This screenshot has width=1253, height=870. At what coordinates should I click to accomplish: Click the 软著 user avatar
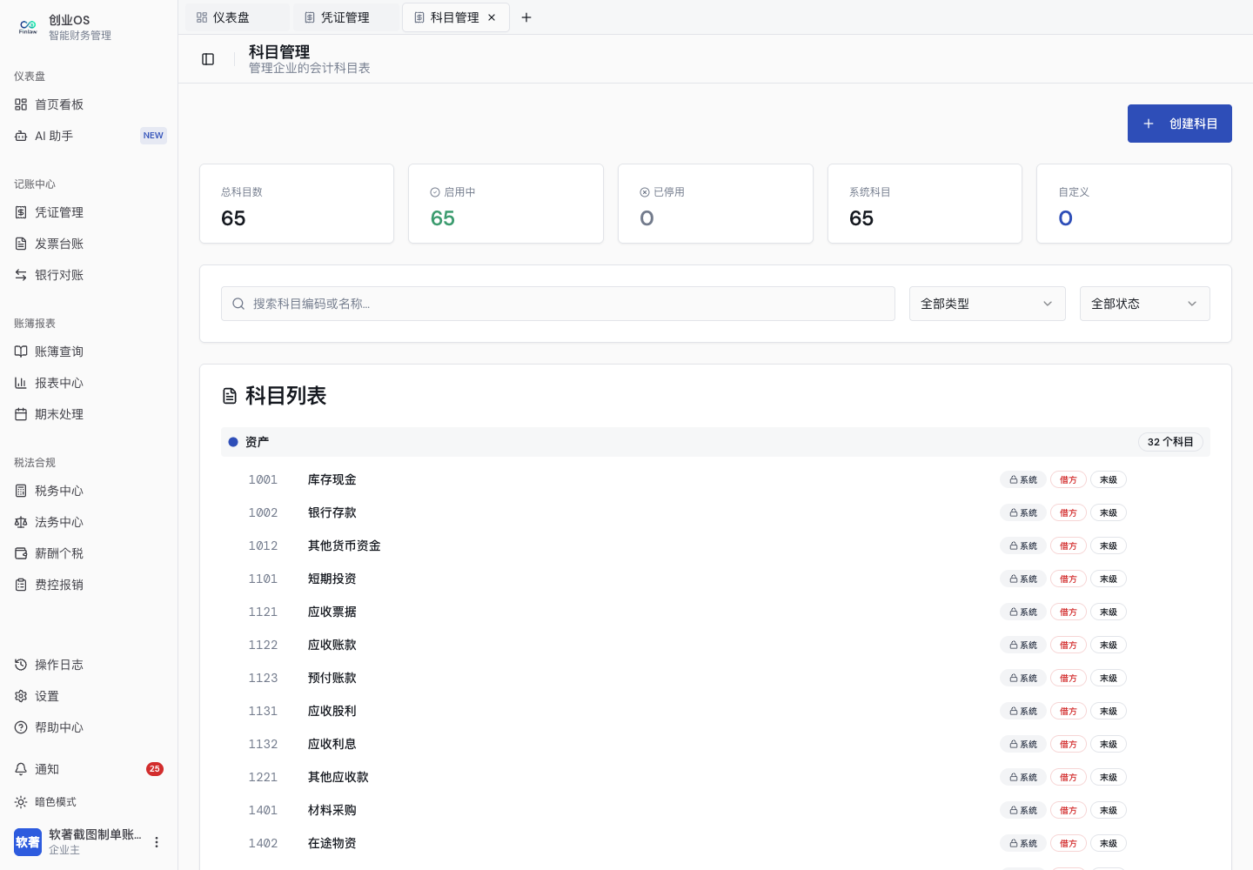tap(28, 842)
